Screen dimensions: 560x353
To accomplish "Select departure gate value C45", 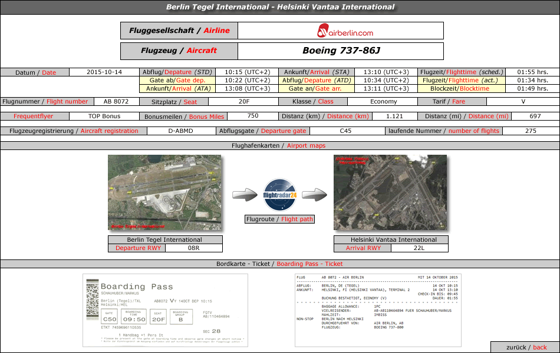I will coord(345,131).
